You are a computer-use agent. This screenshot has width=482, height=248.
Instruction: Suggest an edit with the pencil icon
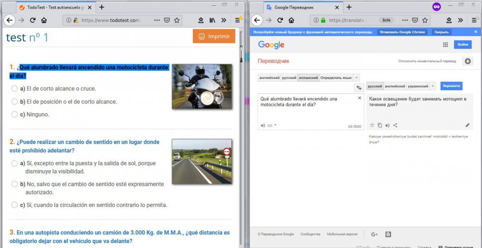coord(467,125)
